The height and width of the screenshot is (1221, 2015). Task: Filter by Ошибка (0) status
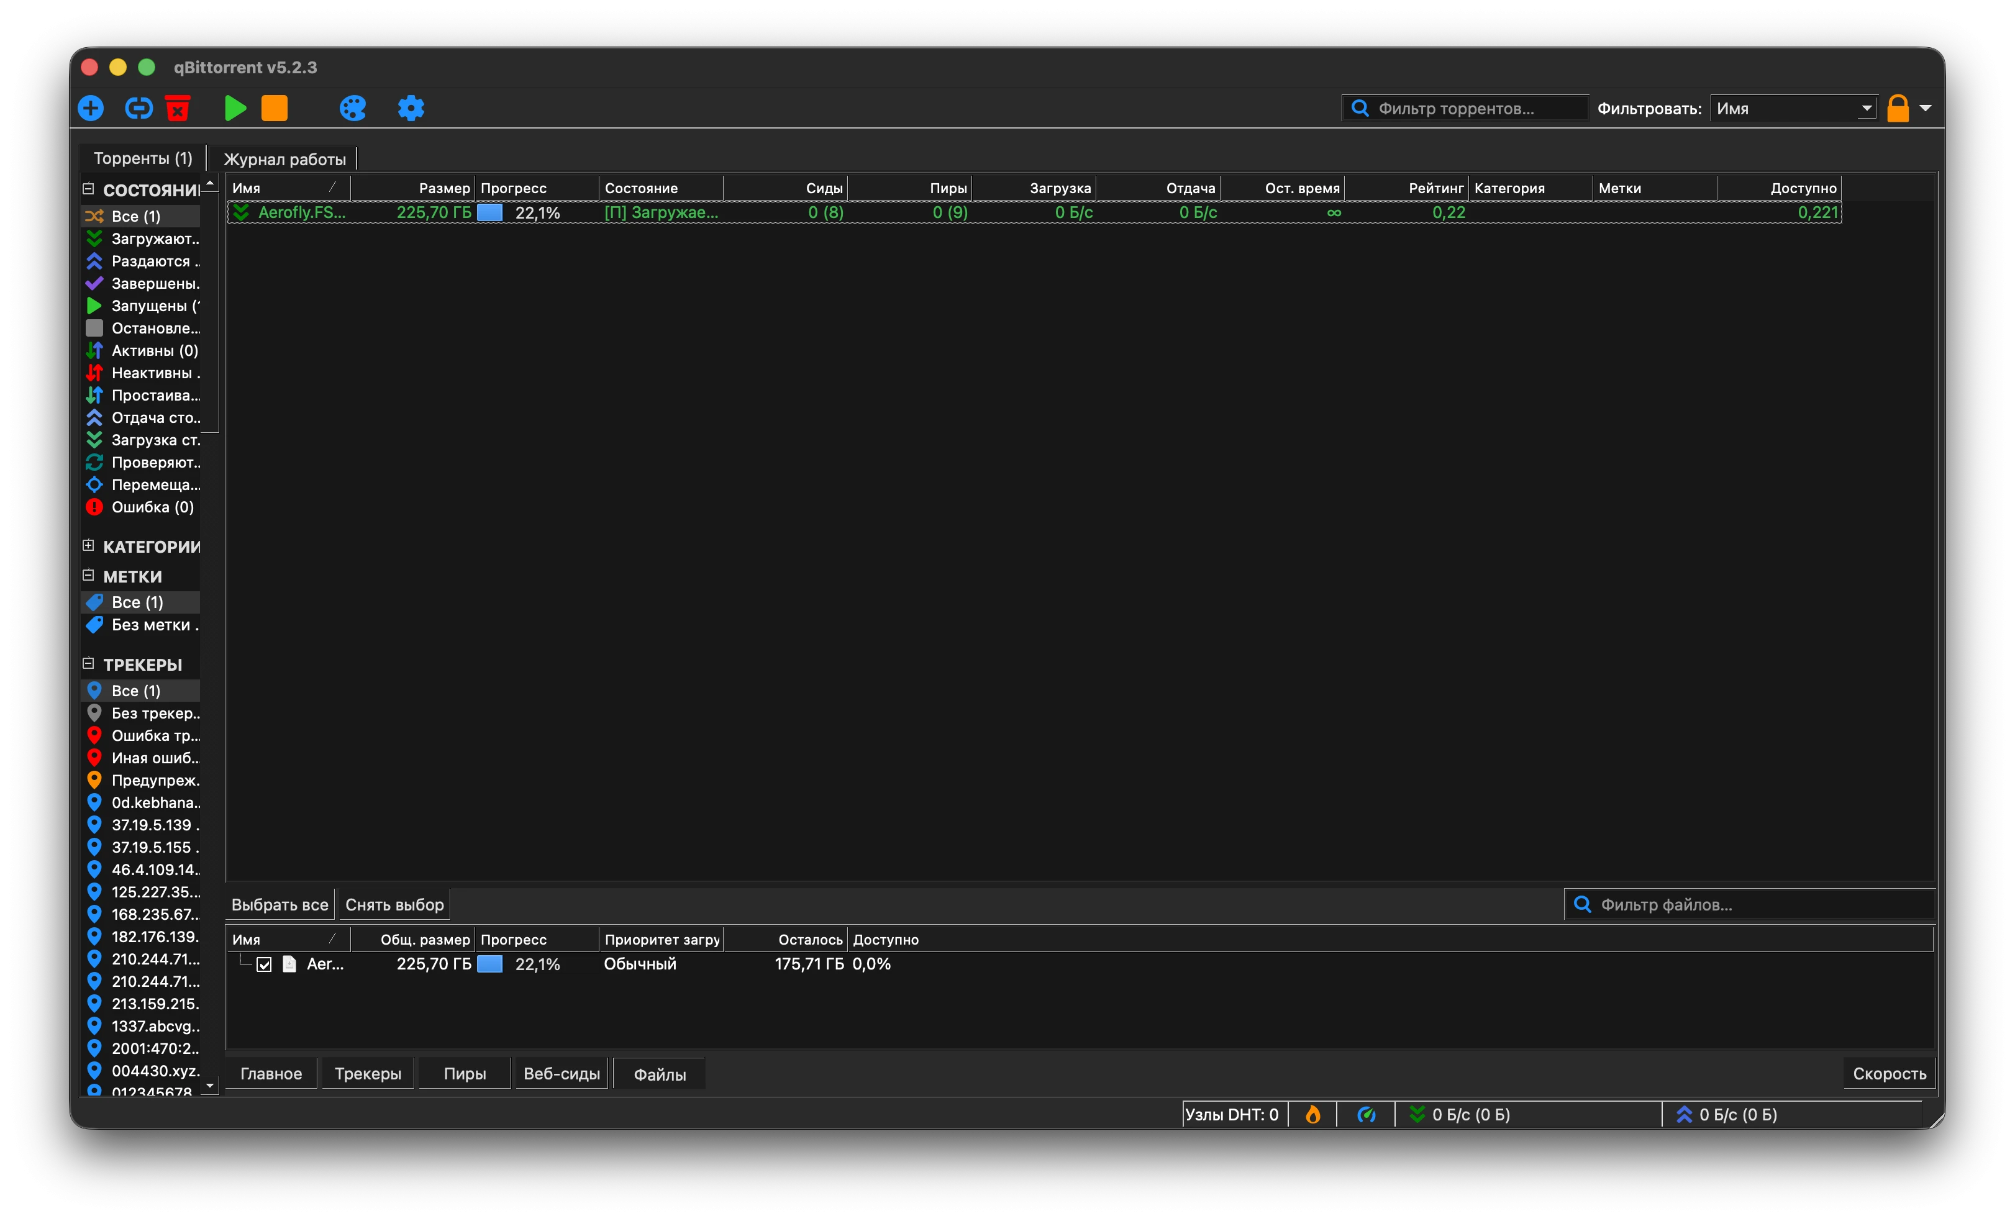pyautogui.click(x=140, y=507)
